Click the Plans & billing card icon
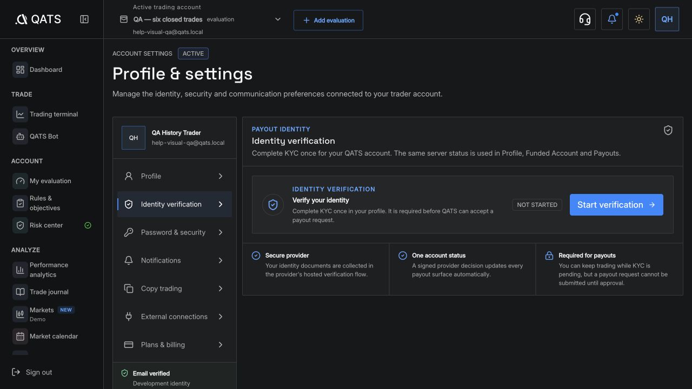This screenshot has width=692, height=389. coord(129,345)
